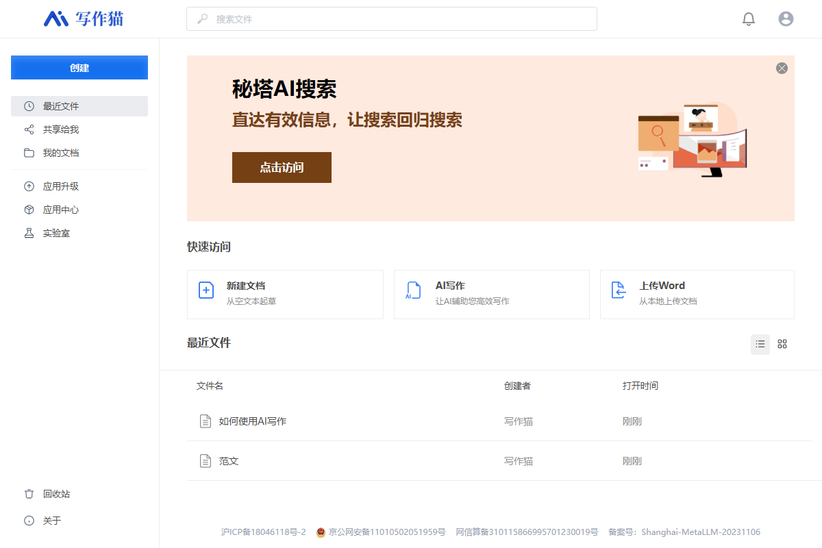Go to 我的文档 folder

(61, 153)
